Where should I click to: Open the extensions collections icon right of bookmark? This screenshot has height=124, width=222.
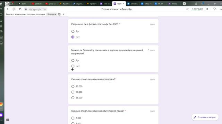pyautogui.click(x=215, y=9)
